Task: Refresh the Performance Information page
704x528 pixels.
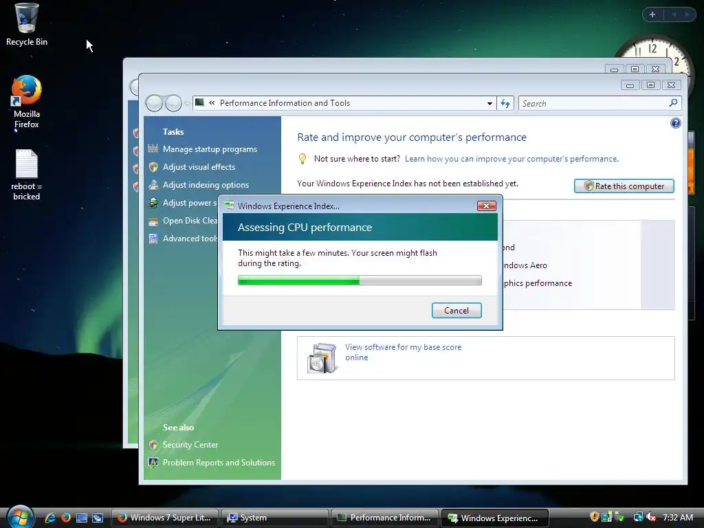Action: pos(505,103)
